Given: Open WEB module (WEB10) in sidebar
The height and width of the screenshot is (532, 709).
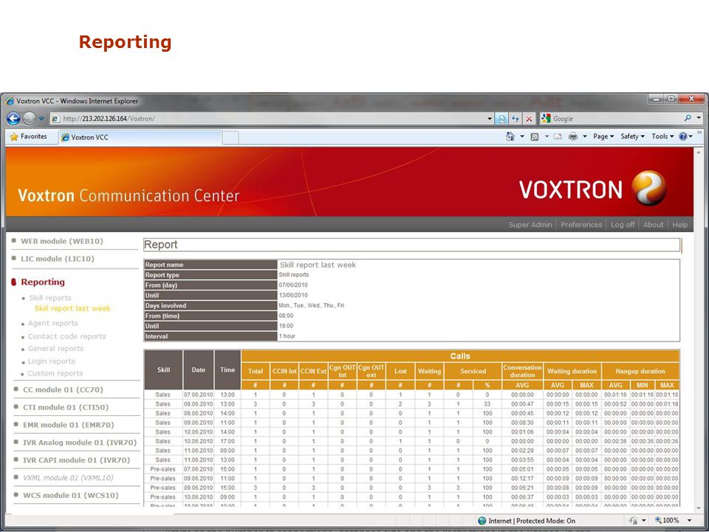Looking at the screenshot, I should (x=62, y=241).
